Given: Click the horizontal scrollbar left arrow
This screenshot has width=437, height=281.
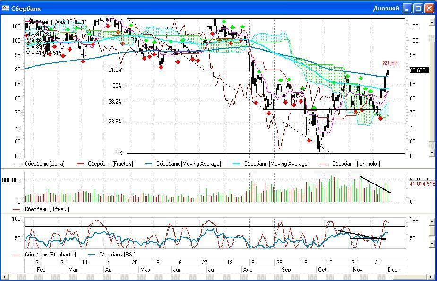Looking at the screenshot, I should pos(4,277).
